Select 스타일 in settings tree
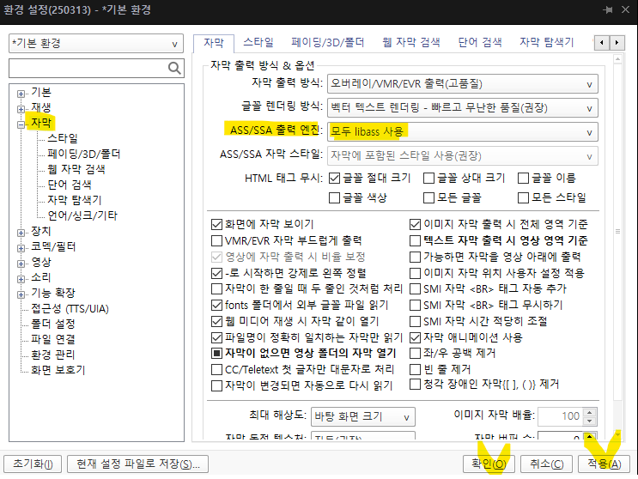Image resolution: width=638 pixels, height=479 pixels. [62, 138]
